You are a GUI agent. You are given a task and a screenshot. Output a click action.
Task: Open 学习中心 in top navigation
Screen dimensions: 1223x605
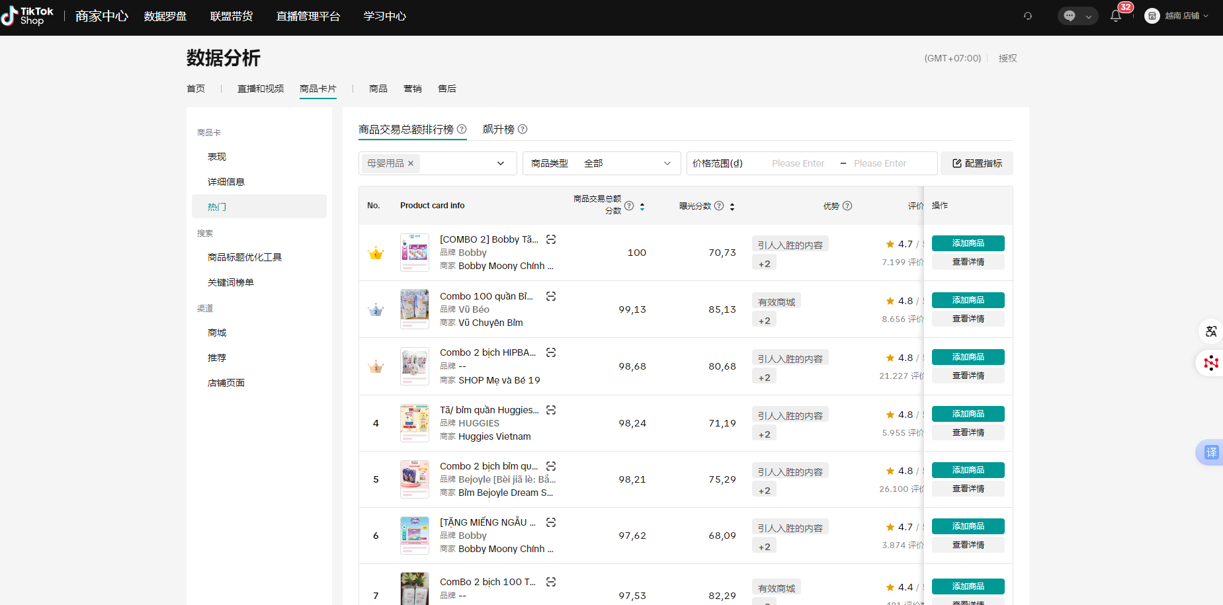385,16
